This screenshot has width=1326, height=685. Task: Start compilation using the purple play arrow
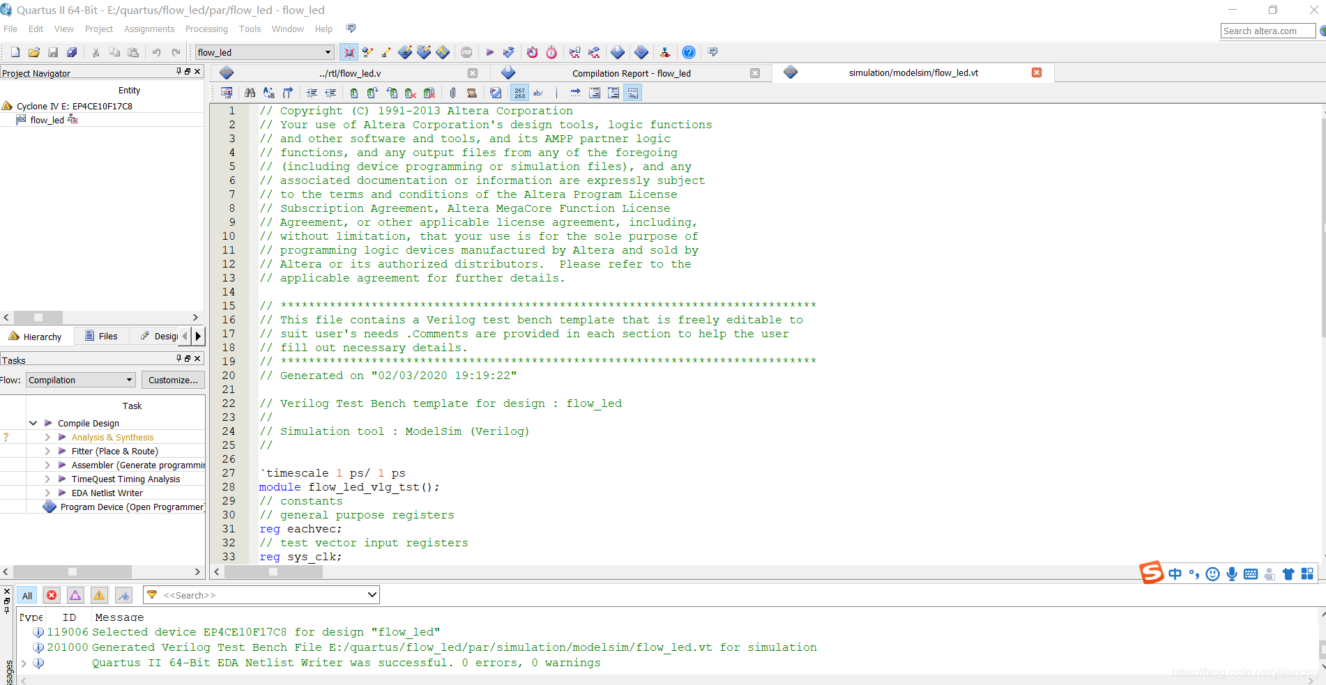(490, 52)
